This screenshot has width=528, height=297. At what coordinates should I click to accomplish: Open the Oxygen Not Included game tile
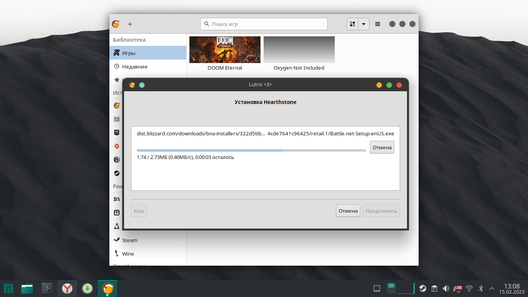299,49
